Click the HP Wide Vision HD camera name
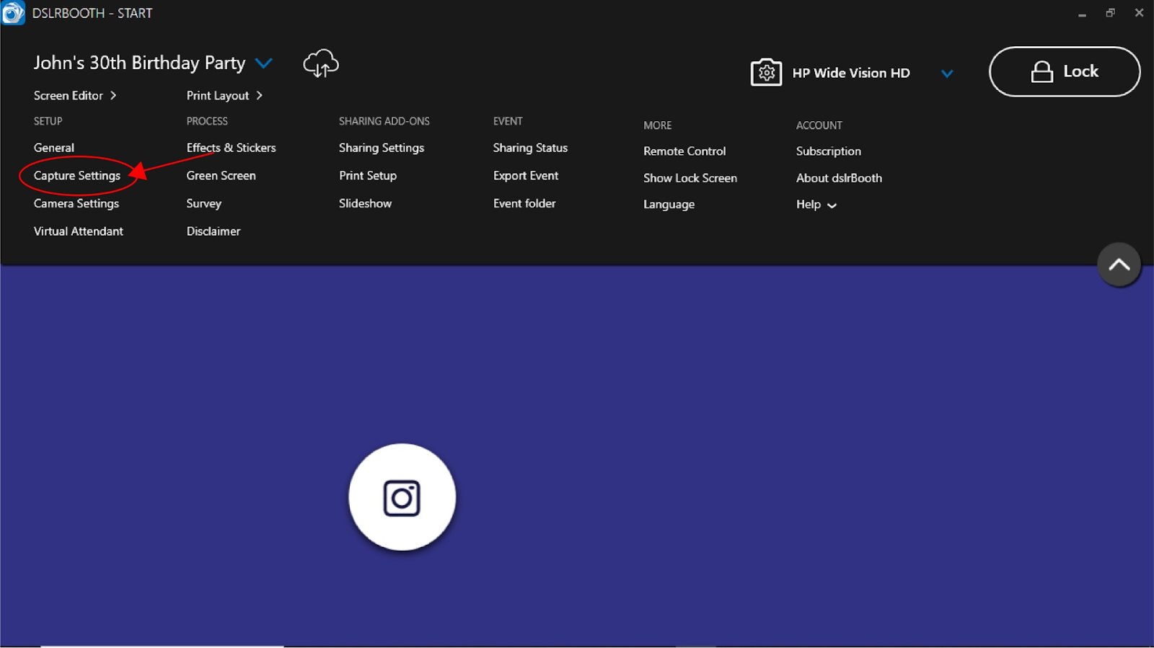 (x=851, y=73)
